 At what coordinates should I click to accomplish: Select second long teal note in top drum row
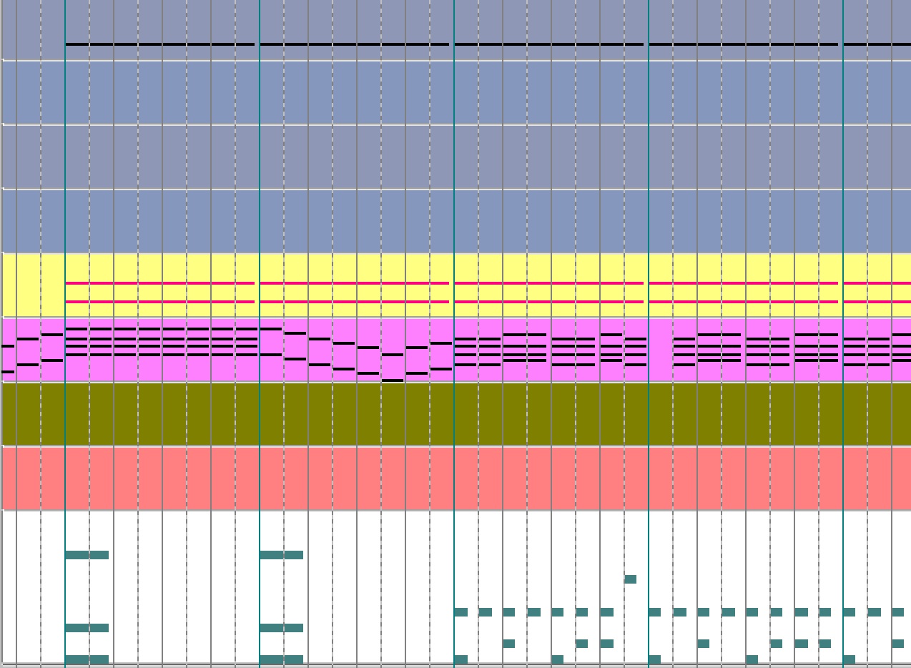tap(281, 555)
